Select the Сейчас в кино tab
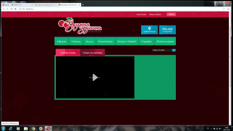The height and width of the screenshot is (131, 233). (x=68, y=53)
